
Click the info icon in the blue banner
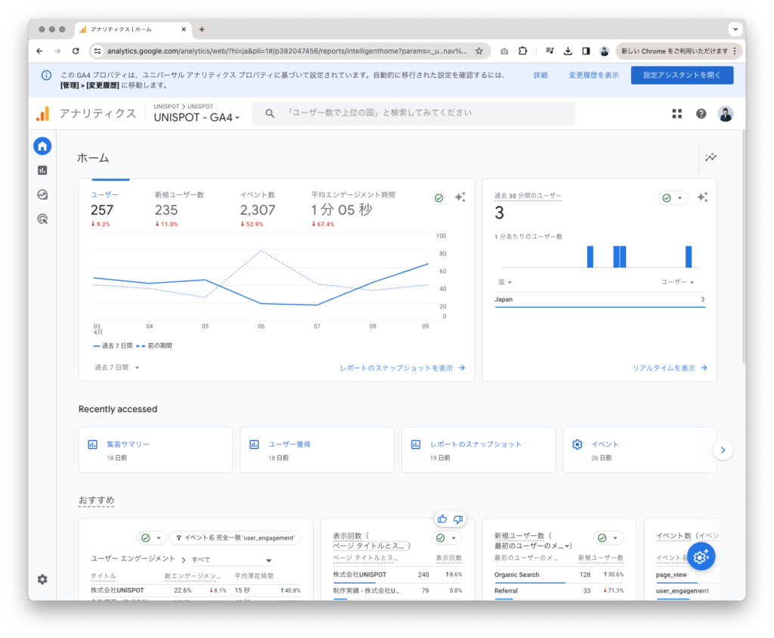46,75
